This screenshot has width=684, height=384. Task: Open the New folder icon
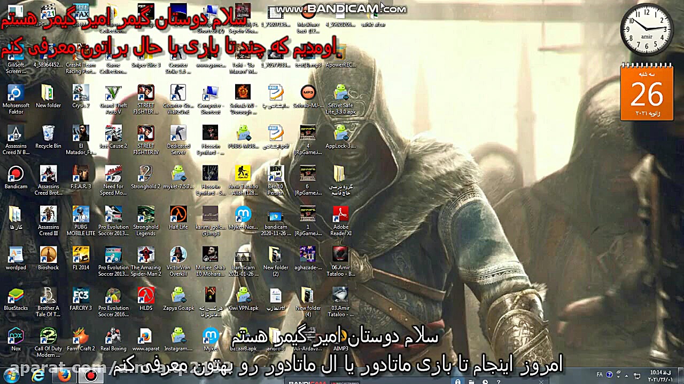coord(48,97)
